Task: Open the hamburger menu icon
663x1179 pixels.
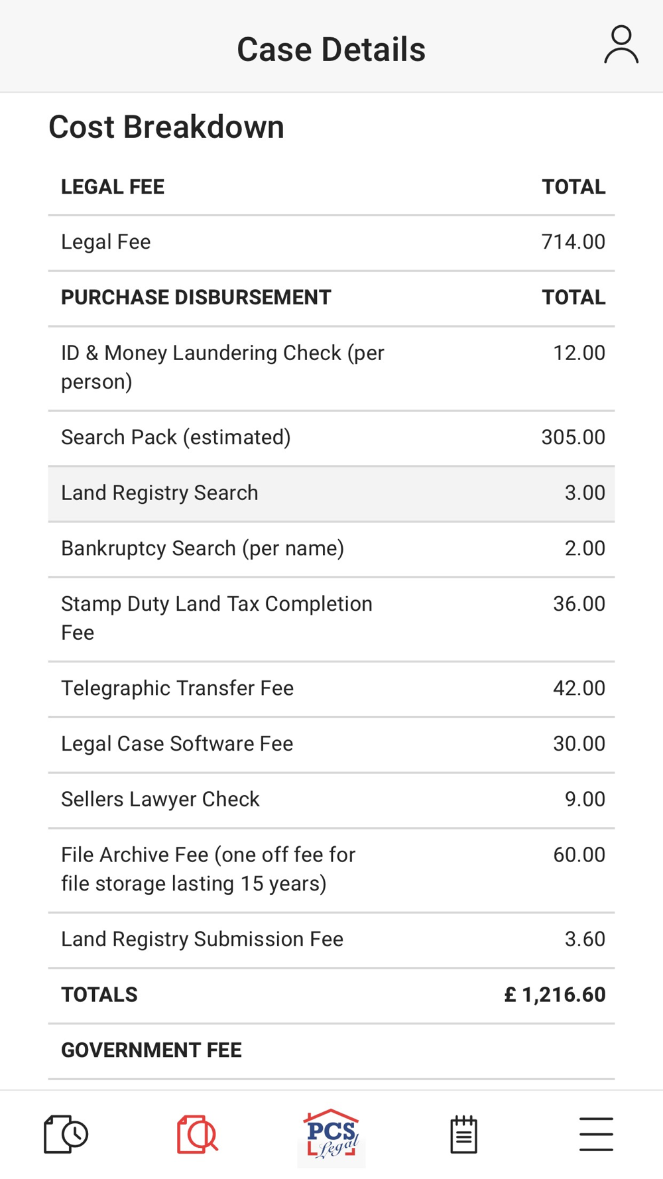Action: 596,1134
